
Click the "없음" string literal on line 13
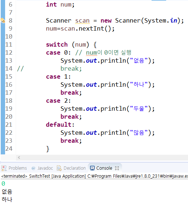(x=139, y=60)
